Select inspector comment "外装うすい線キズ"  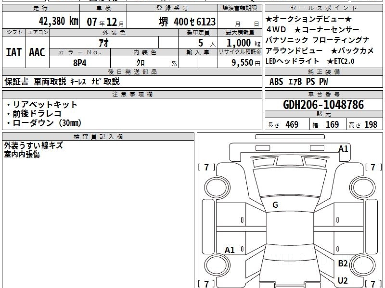tap(33, 146)
